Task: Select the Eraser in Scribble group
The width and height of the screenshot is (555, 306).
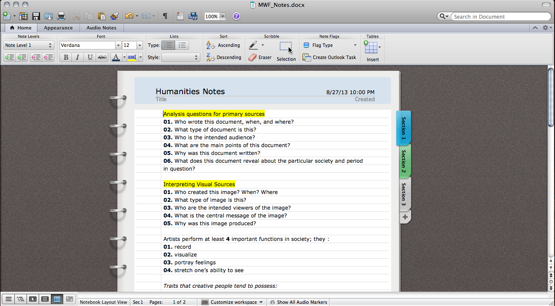Action: pyautogui.click(x=259, y=57)
